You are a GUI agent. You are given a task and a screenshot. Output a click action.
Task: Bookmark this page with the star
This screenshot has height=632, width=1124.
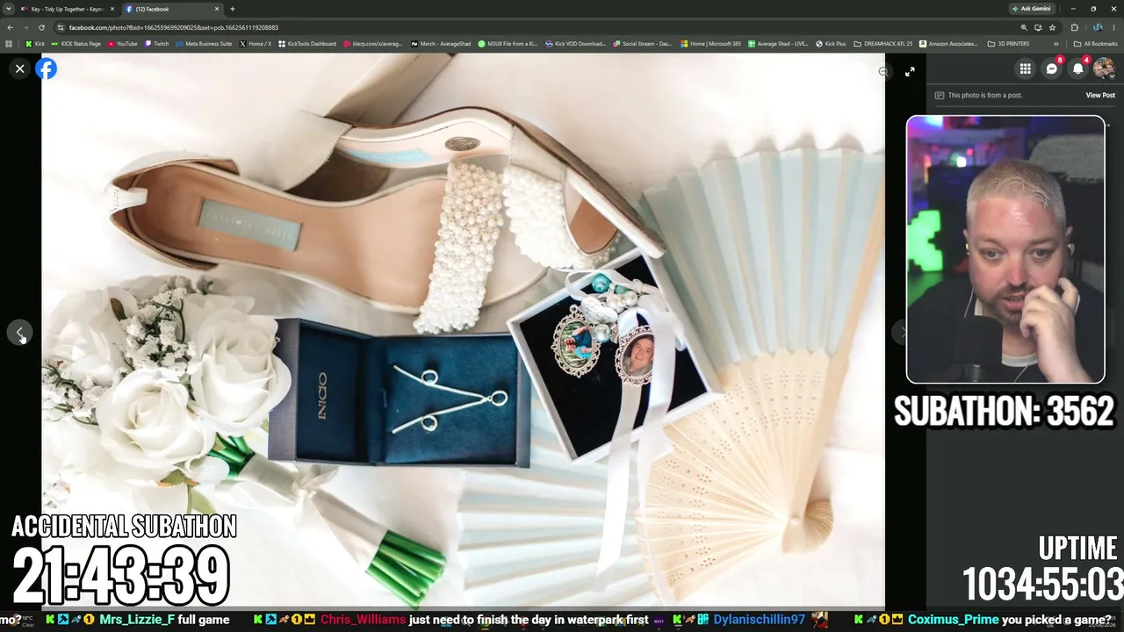pos(1052,27)
